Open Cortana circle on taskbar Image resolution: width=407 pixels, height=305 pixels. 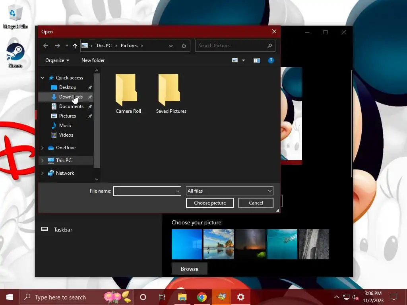143,297
